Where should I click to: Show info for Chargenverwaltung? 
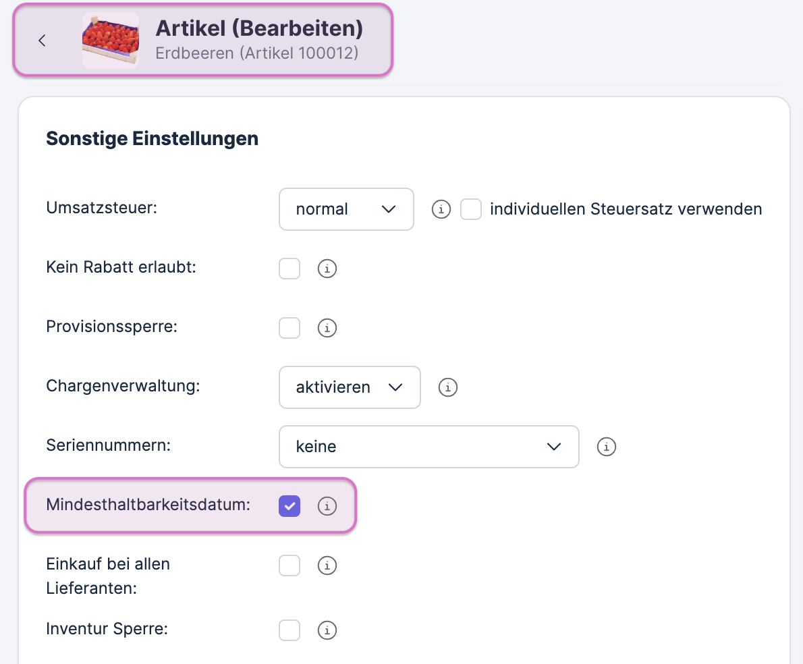click(x=448, y=388)
